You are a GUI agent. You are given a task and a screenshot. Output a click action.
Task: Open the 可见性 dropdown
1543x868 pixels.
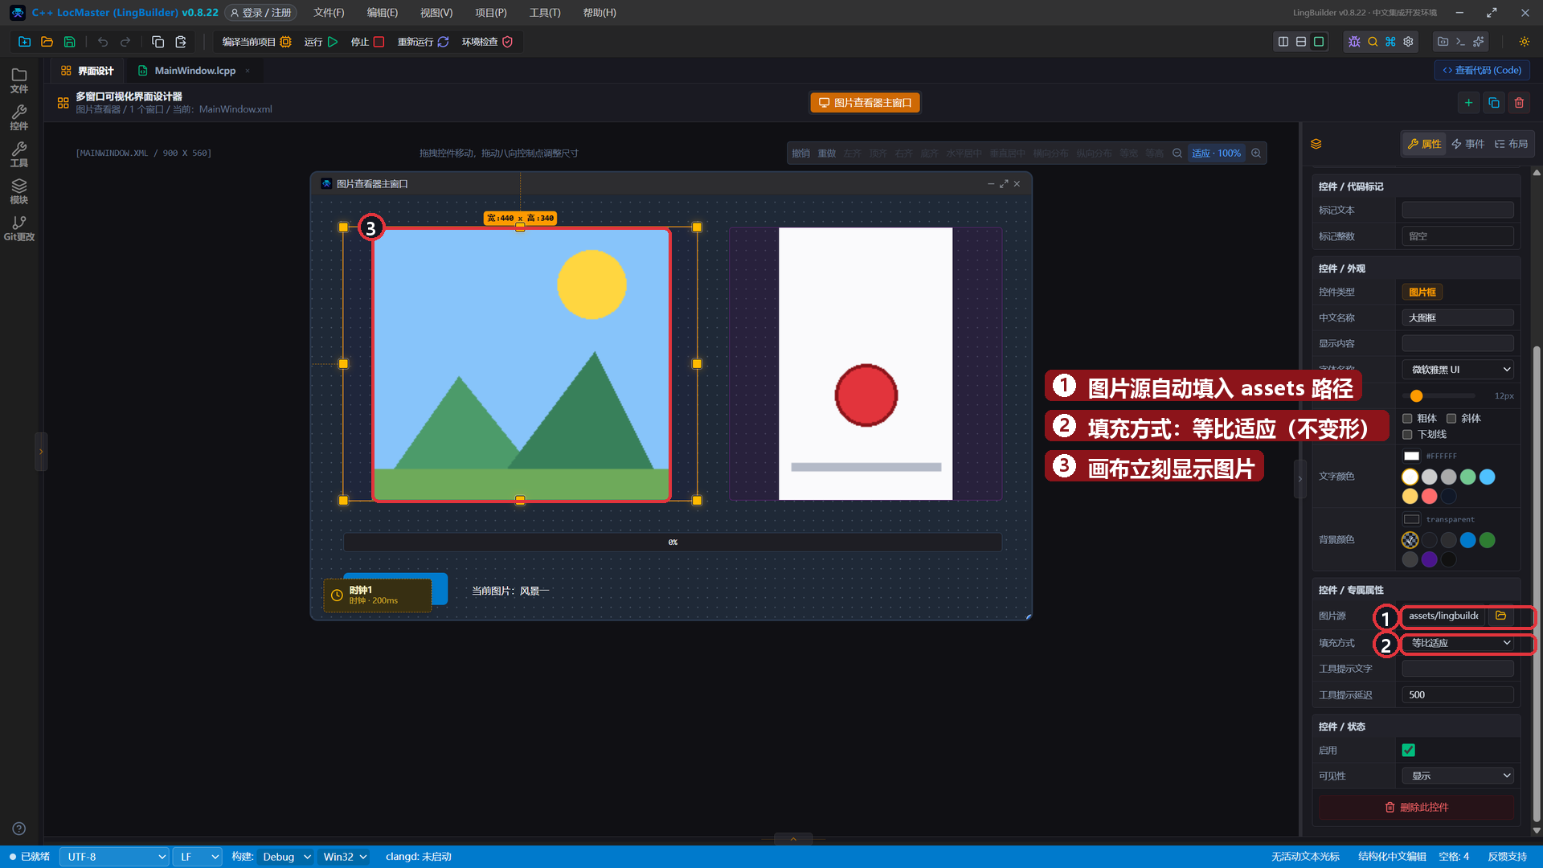(x=1458, y=776)
